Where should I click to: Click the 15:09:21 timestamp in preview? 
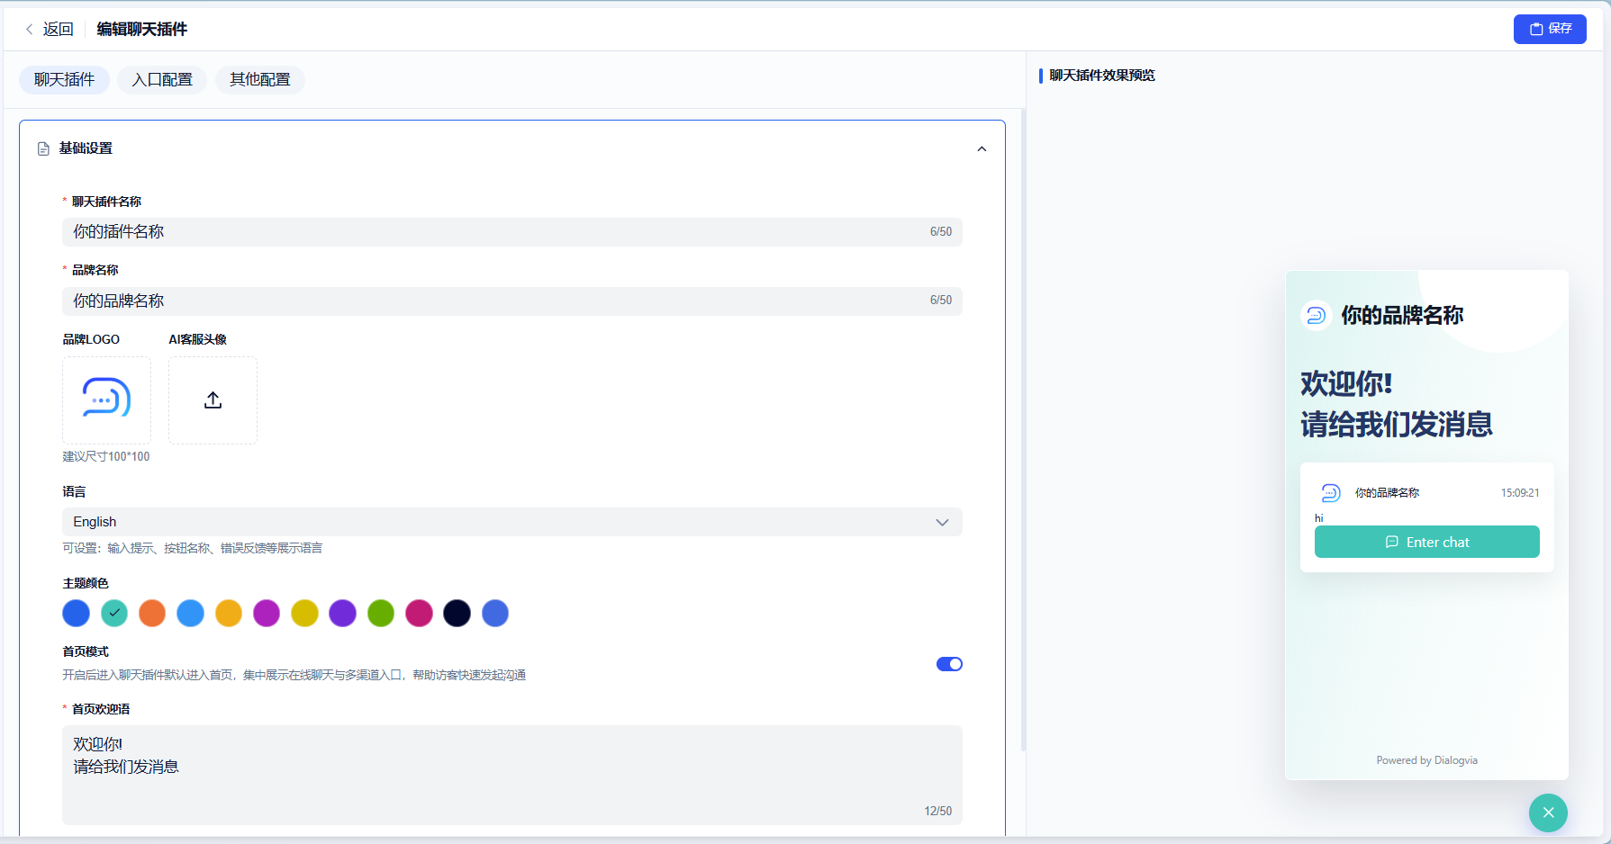pyautogui.click(x=1520, y=493)
